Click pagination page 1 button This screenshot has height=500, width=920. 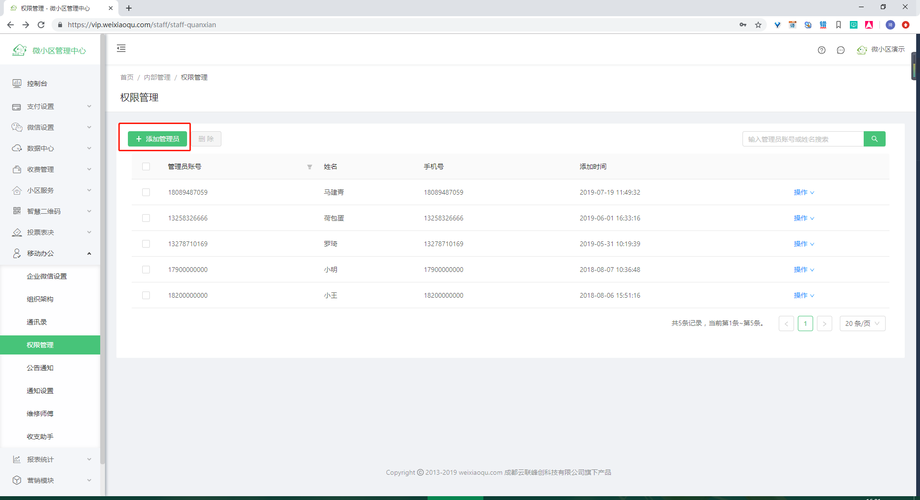pos(805,323)
